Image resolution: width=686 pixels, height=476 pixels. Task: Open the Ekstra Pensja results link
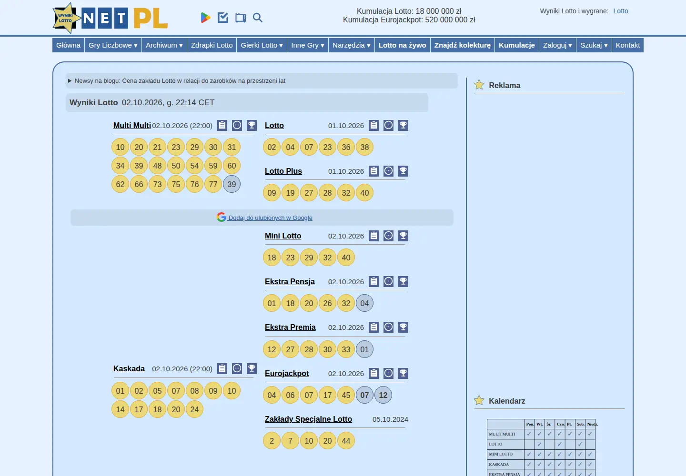point(290,281)
